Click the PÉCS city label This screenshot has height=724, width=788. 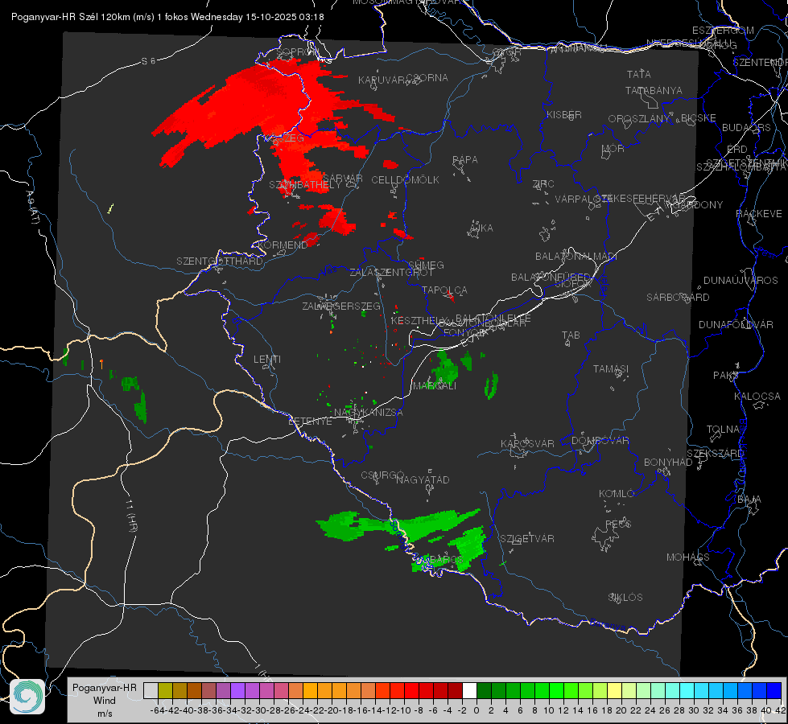[x=617, y=524]
